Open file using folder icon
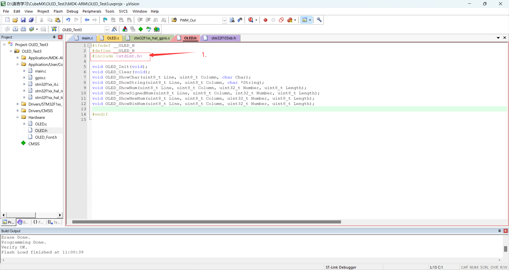 (15, 20)
